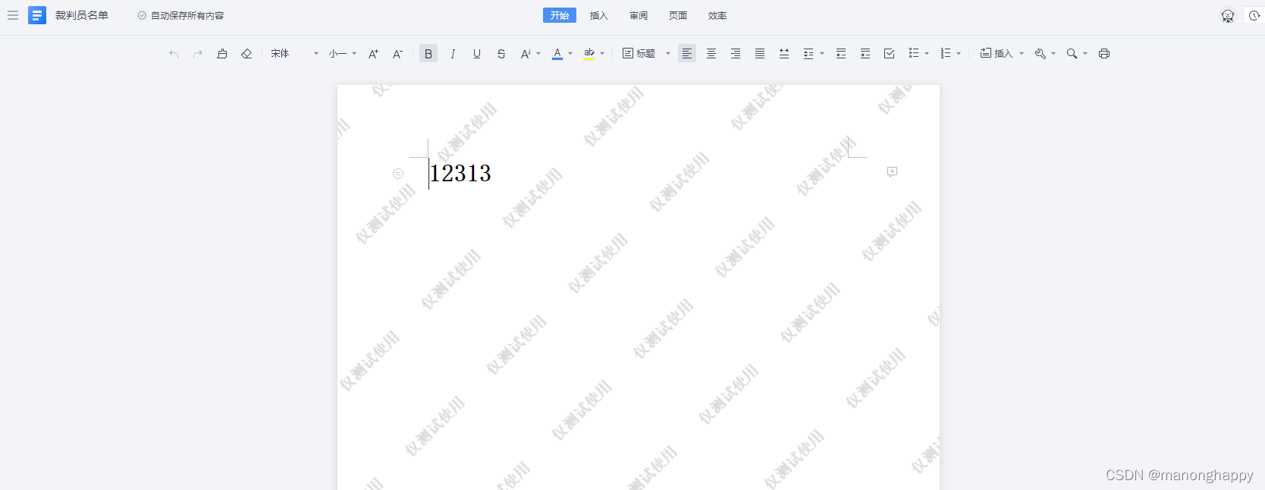Image resolution: width=1265 pixels, height=490 pixels.
Task: Apply the blue font color
Action: [x=557, y=54]
